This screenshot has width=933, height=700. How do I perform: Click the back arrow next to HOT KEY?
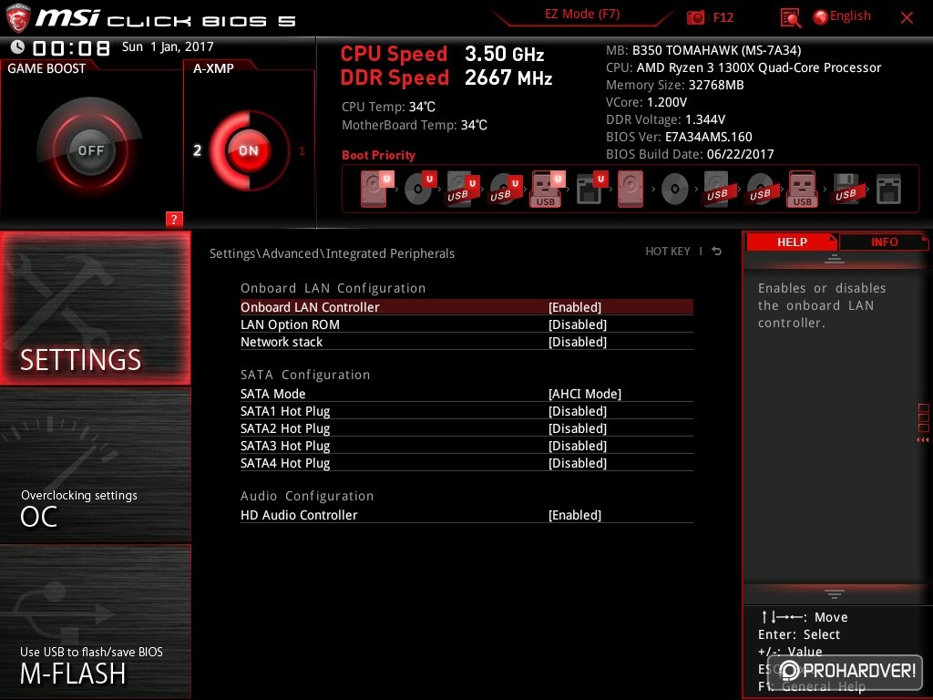717,252
